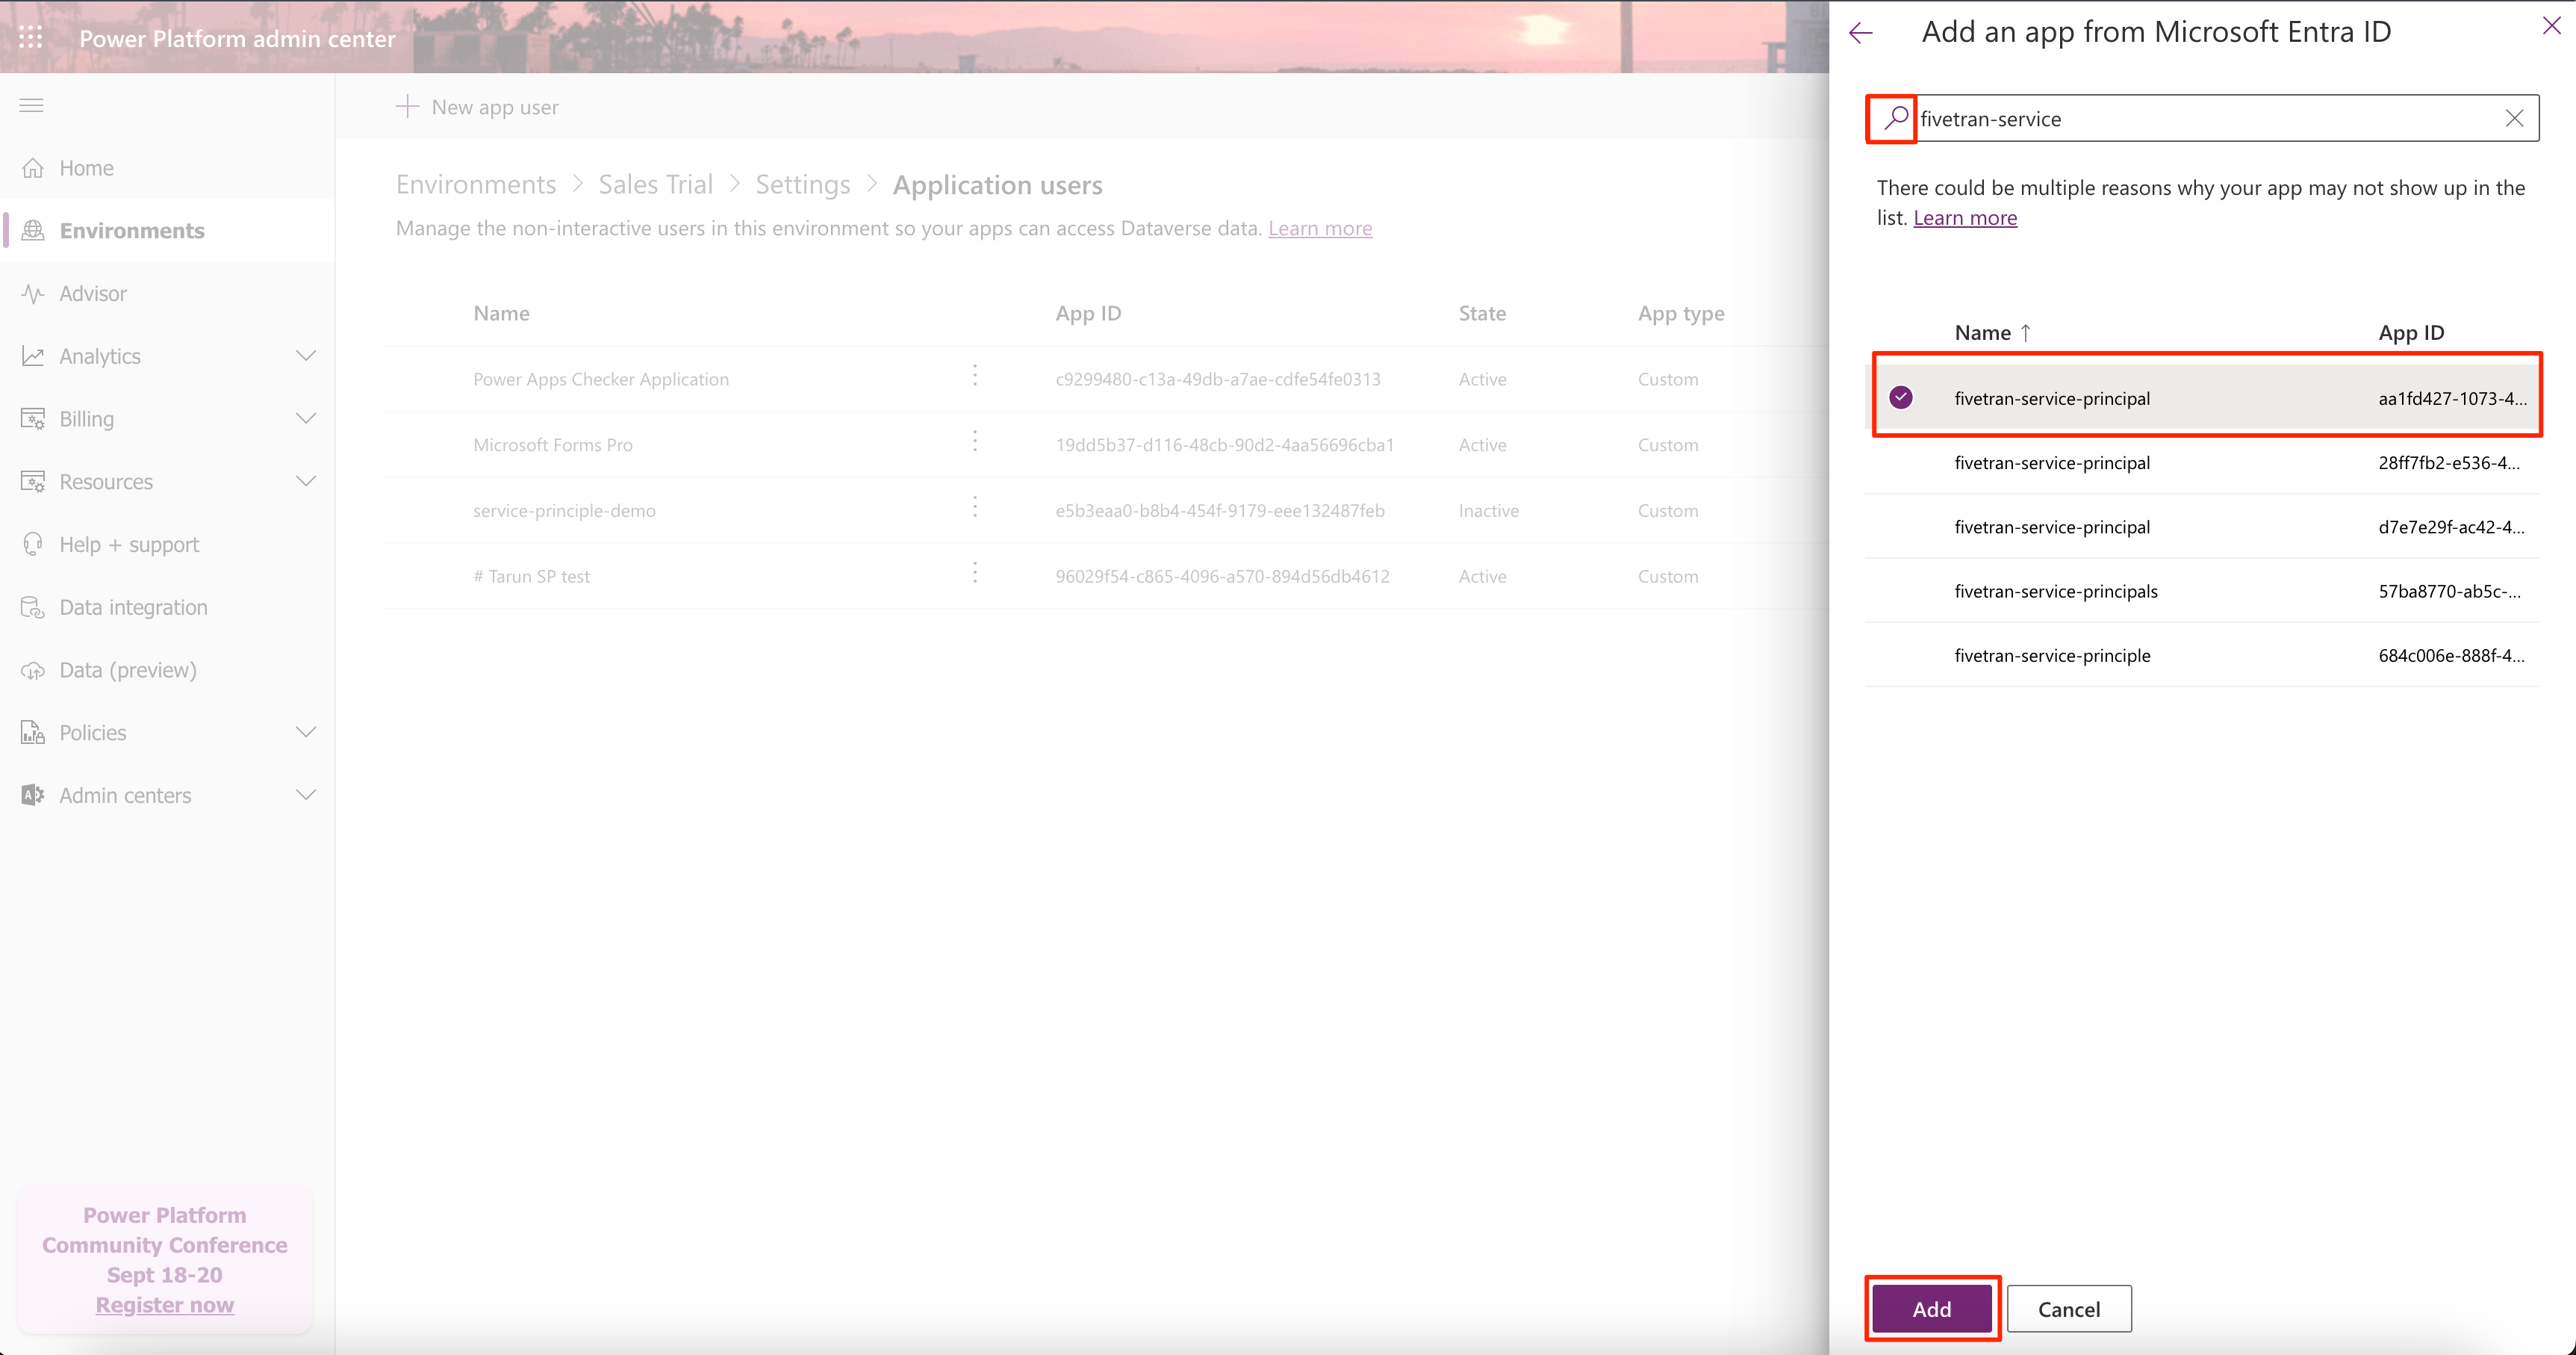Click Power Apps Checker Application name

point(600,379)
